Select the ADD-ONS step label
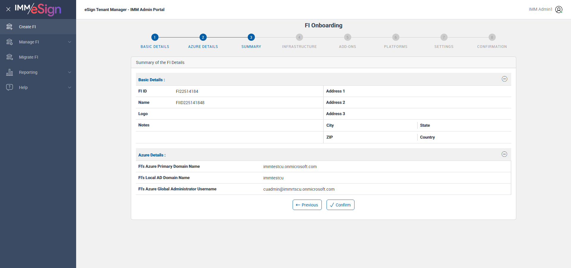The height and width of the screenshot is (268, 571). [347, 47]
